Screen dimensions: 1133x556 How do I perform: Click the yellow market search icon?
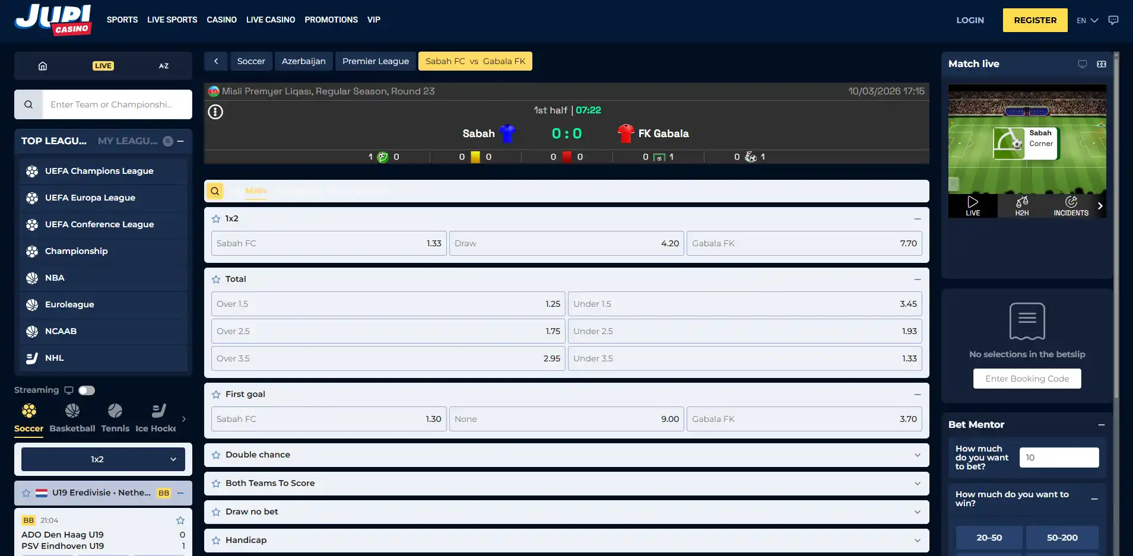[215, 191]
